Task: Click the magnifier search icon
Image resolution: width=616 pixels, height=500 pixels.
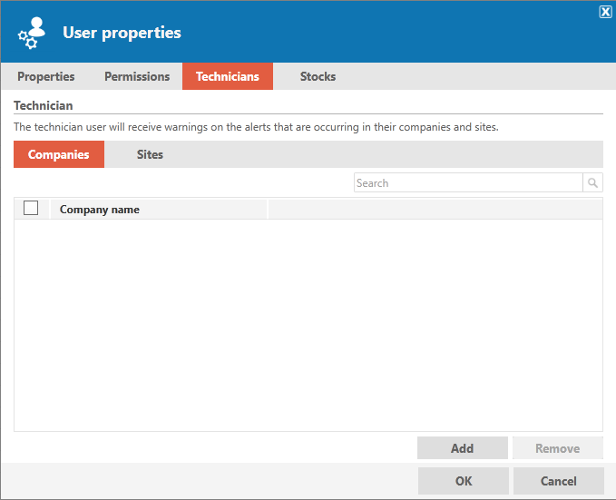Action: coord(592,182)
